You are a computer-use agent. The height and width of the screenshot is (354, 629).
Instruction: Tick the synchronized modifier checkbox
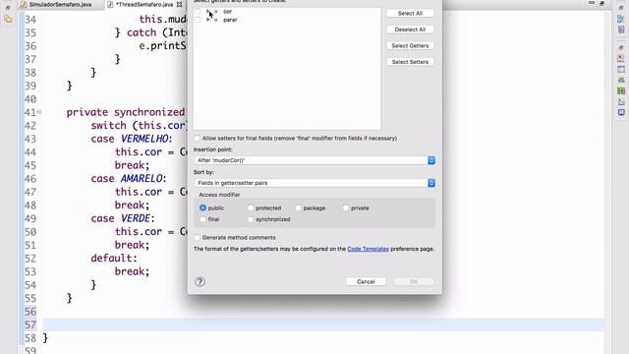pos(251,219)
